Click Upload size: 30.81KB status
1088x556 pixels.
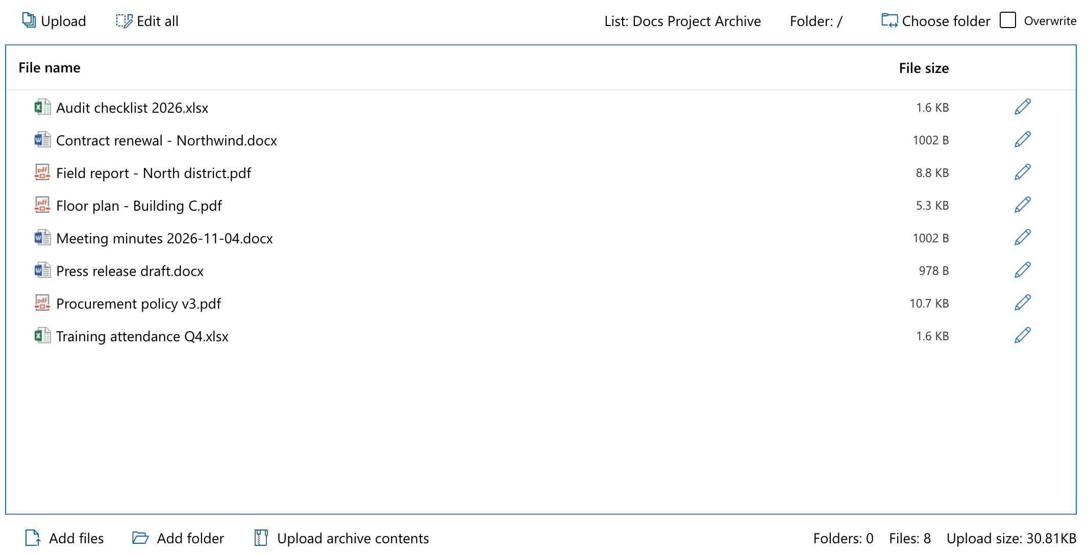[1011, 538]
